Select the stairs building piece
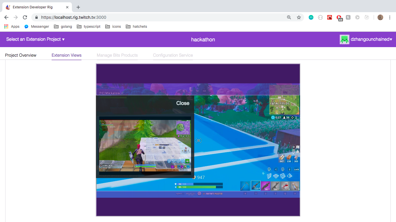The image size is (396, 222). [x=283, y=176]
